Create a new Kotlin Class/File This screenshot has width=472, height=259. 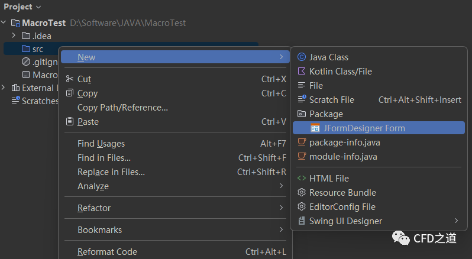pos(340,72)
